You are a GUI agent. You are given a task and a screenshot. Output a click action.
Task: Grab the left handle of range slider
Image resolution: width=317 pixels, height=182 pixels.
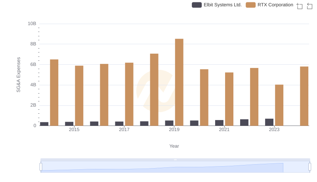click(41, 167)
